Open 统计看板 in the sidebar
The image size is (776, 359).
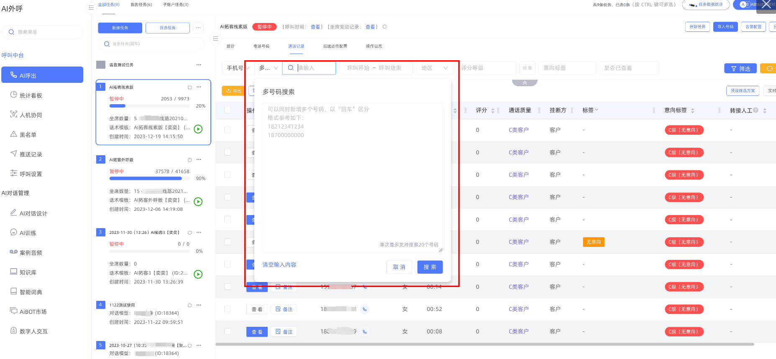pos(31,95)
